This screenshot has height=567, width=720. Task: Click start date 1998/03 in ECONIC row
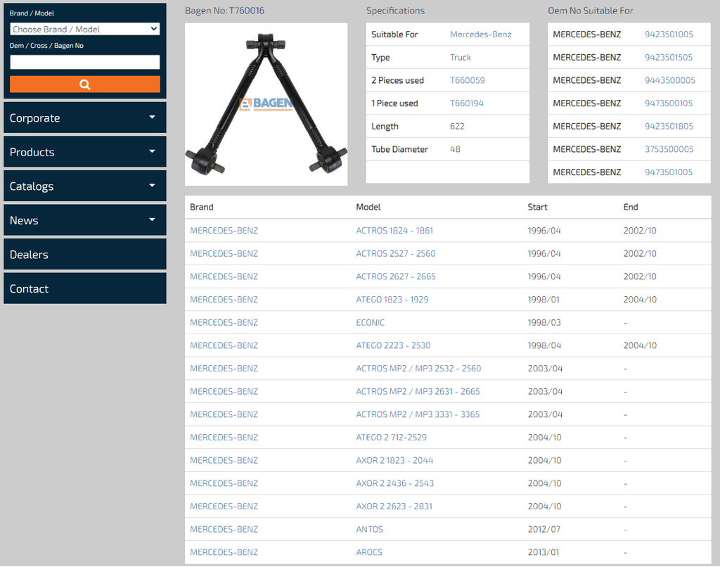(544, 323)
